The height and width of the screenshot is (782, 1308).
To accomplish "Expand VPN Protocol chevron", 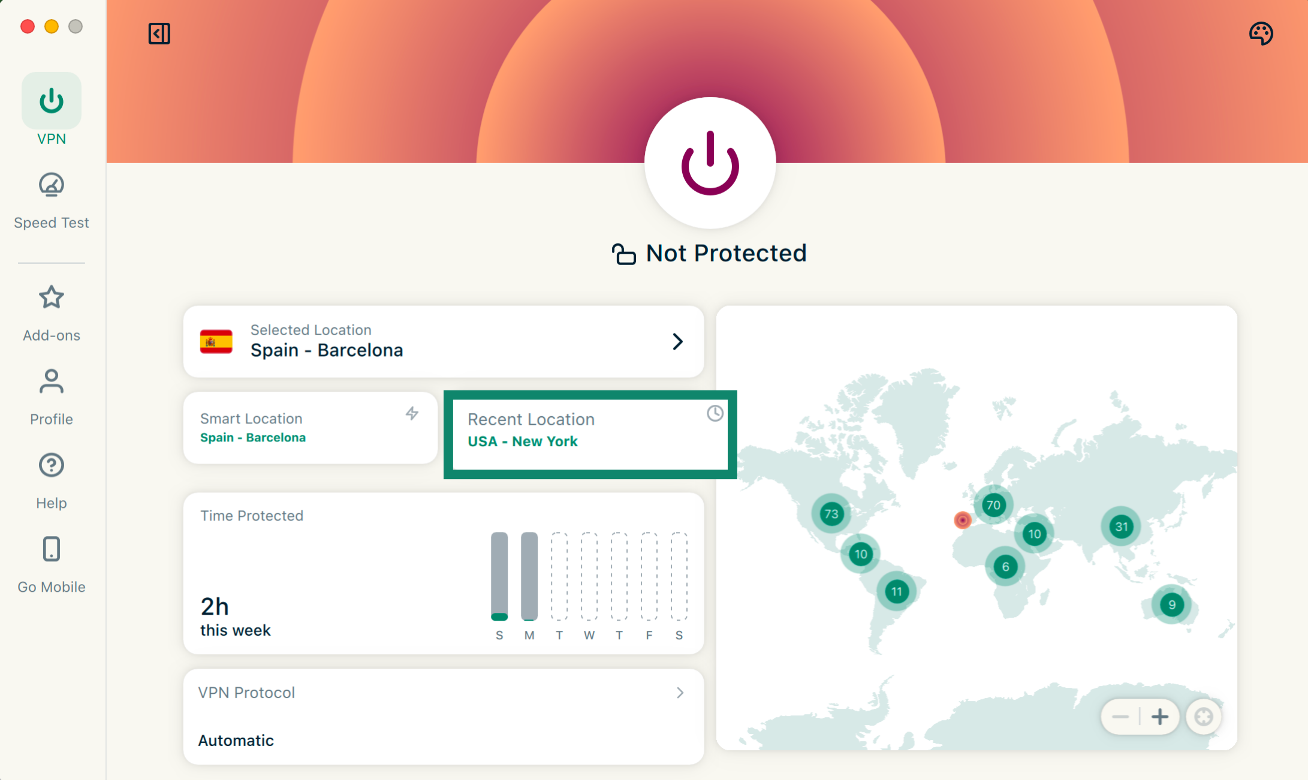I will (x=680, y=693).
